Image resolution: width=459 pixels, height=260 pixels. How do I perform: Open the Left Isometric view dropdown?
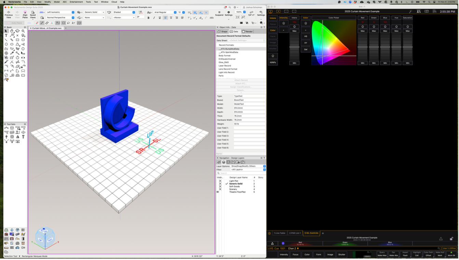click(x=60, y=12)
